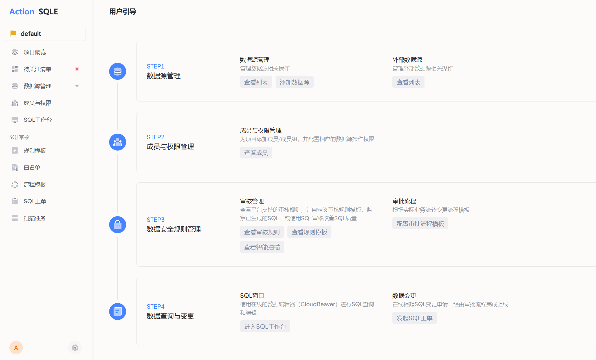Click the hexagon settings icon at bottom
Viewport: 596px width, 360px height.
[75, 348]
